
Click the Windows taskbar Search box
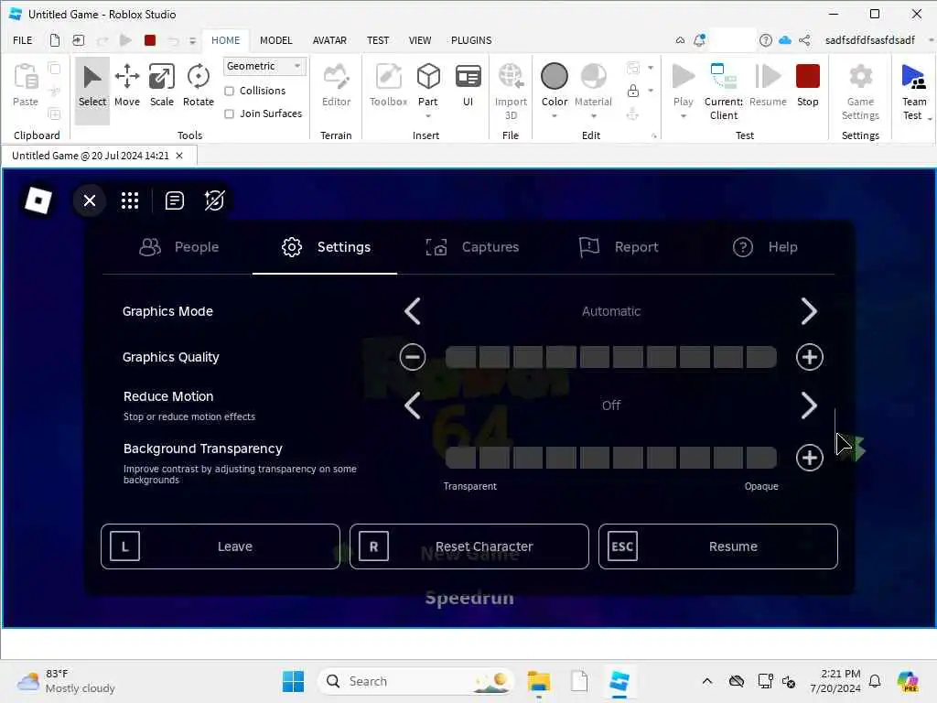(415, 681)
